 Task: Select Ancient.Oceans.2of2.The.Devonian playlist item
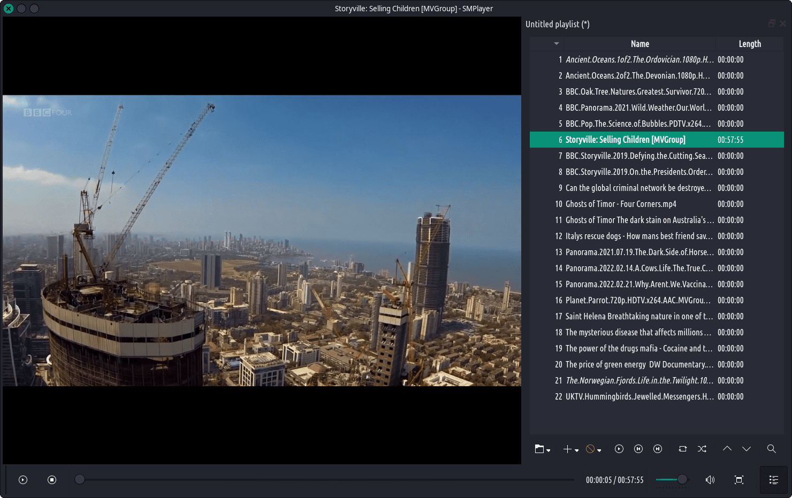657,75
